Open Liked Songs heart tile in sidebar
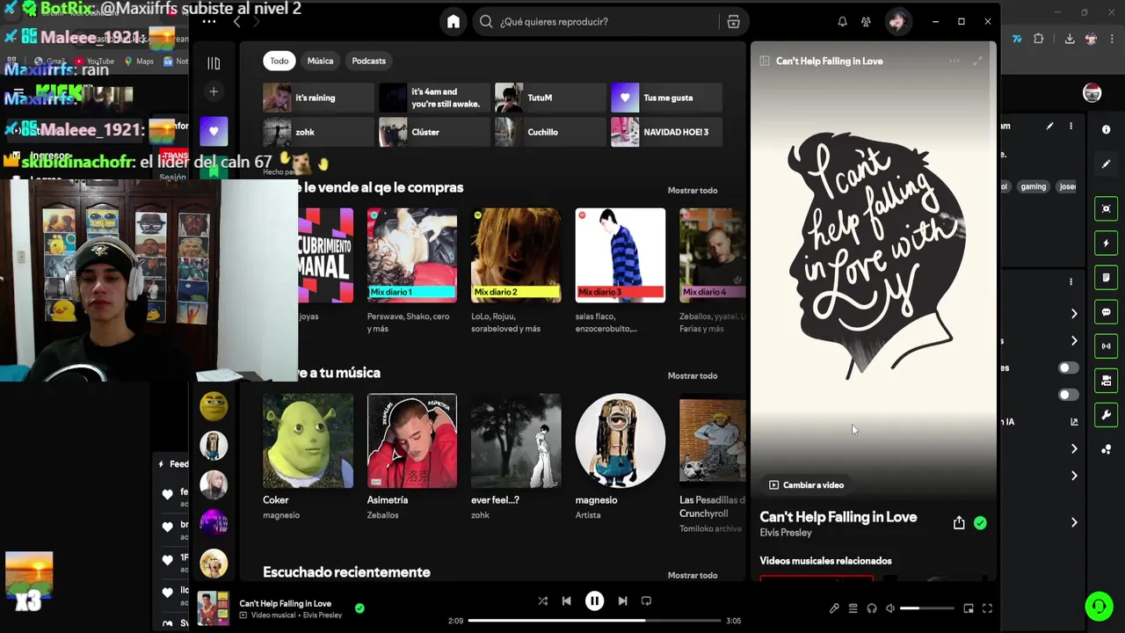Screen dimensions: 1125x633 click(x=214, y=131)
